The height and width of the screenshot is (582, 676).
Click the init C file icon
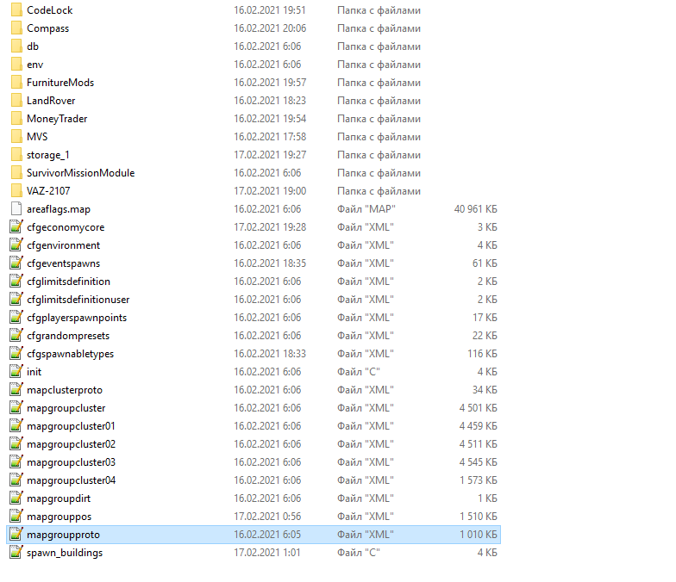pos(16,372)
